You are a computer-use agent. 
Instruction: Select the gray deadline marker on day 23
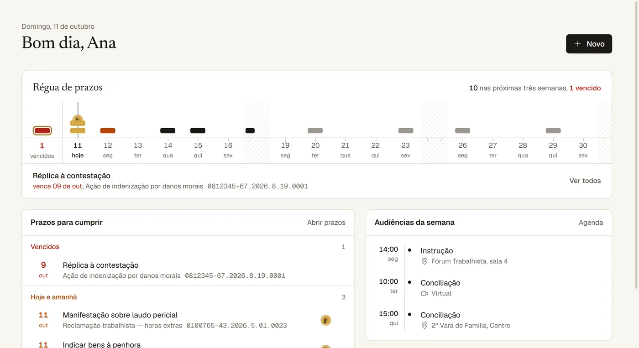click(406, 130)
